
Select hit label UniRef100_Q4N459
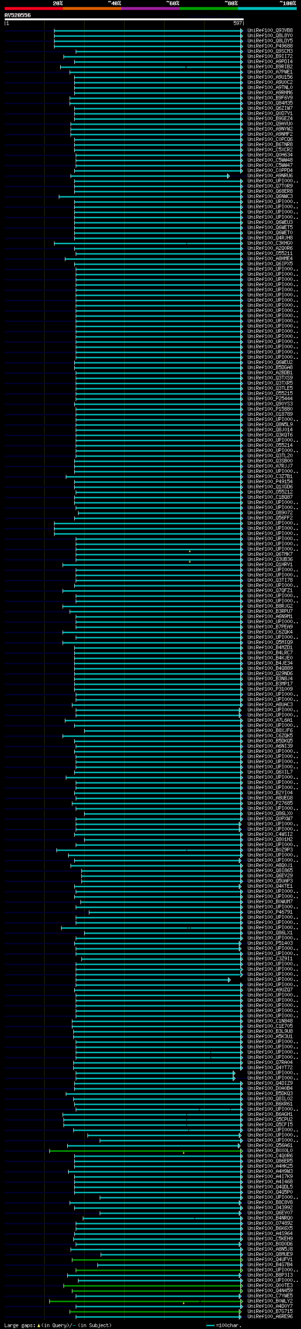coord(270,1290)
